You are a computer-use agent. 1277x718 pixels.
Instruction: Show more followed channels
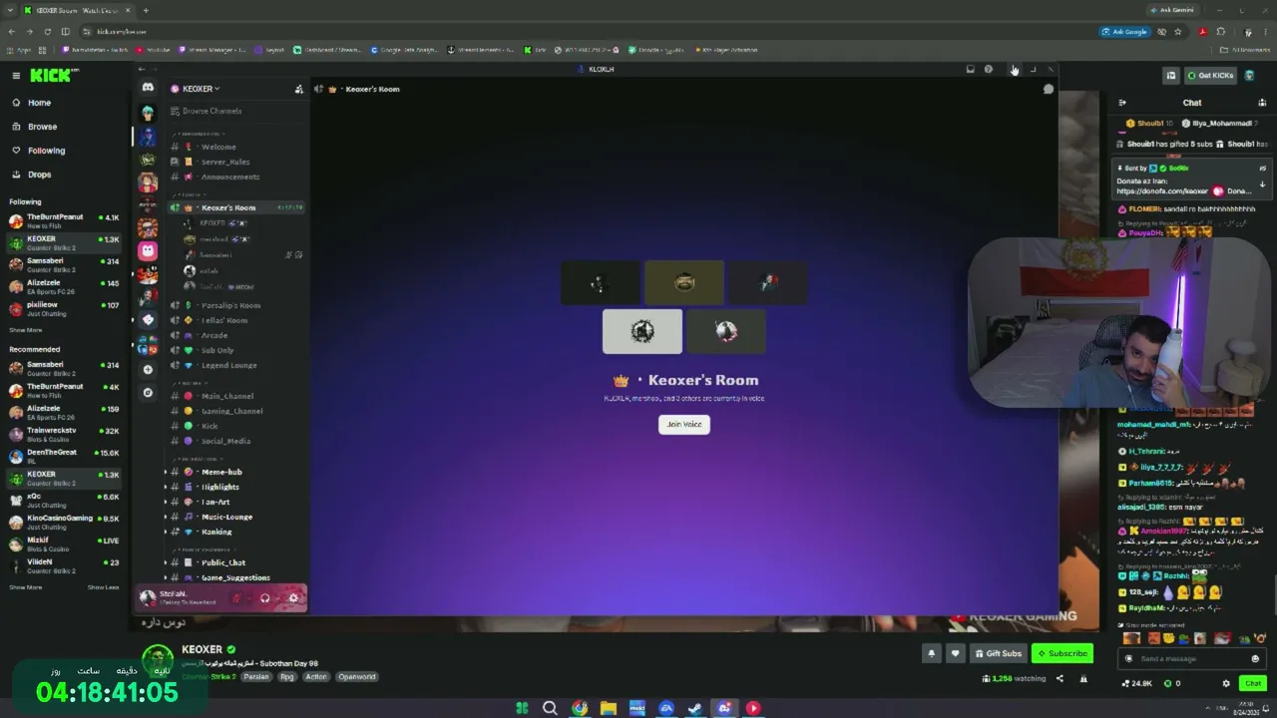(26, 330)
